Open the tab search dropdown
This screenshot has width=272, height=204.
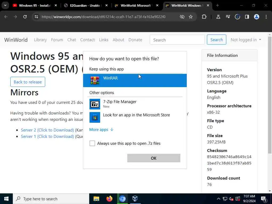[x=5, y=5]
